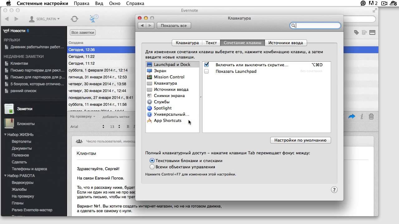Click preferences back arrow button
The width and height of the screenshot is (399, 224).
pos(142,26)
